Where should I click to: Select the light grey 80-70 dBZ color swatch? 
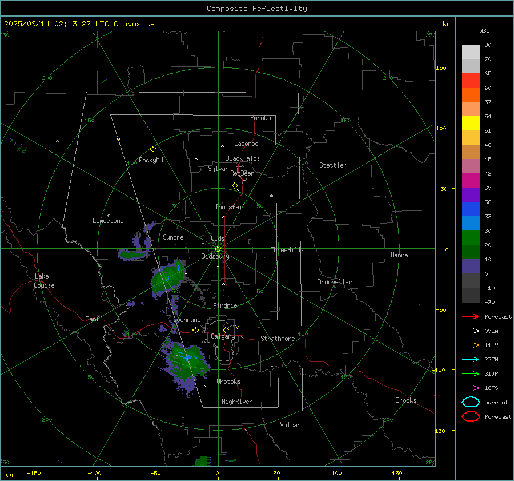tap(471, 52)
